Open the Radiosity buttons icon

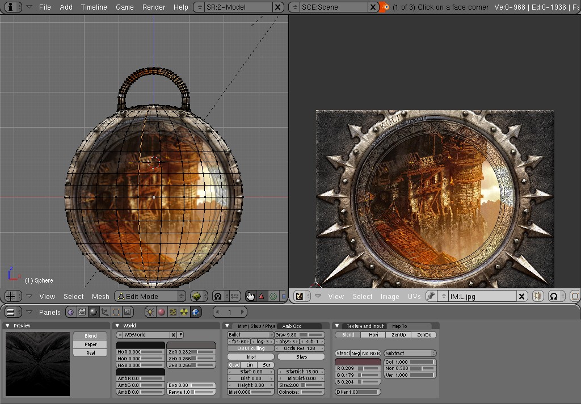tap(184, 312)
